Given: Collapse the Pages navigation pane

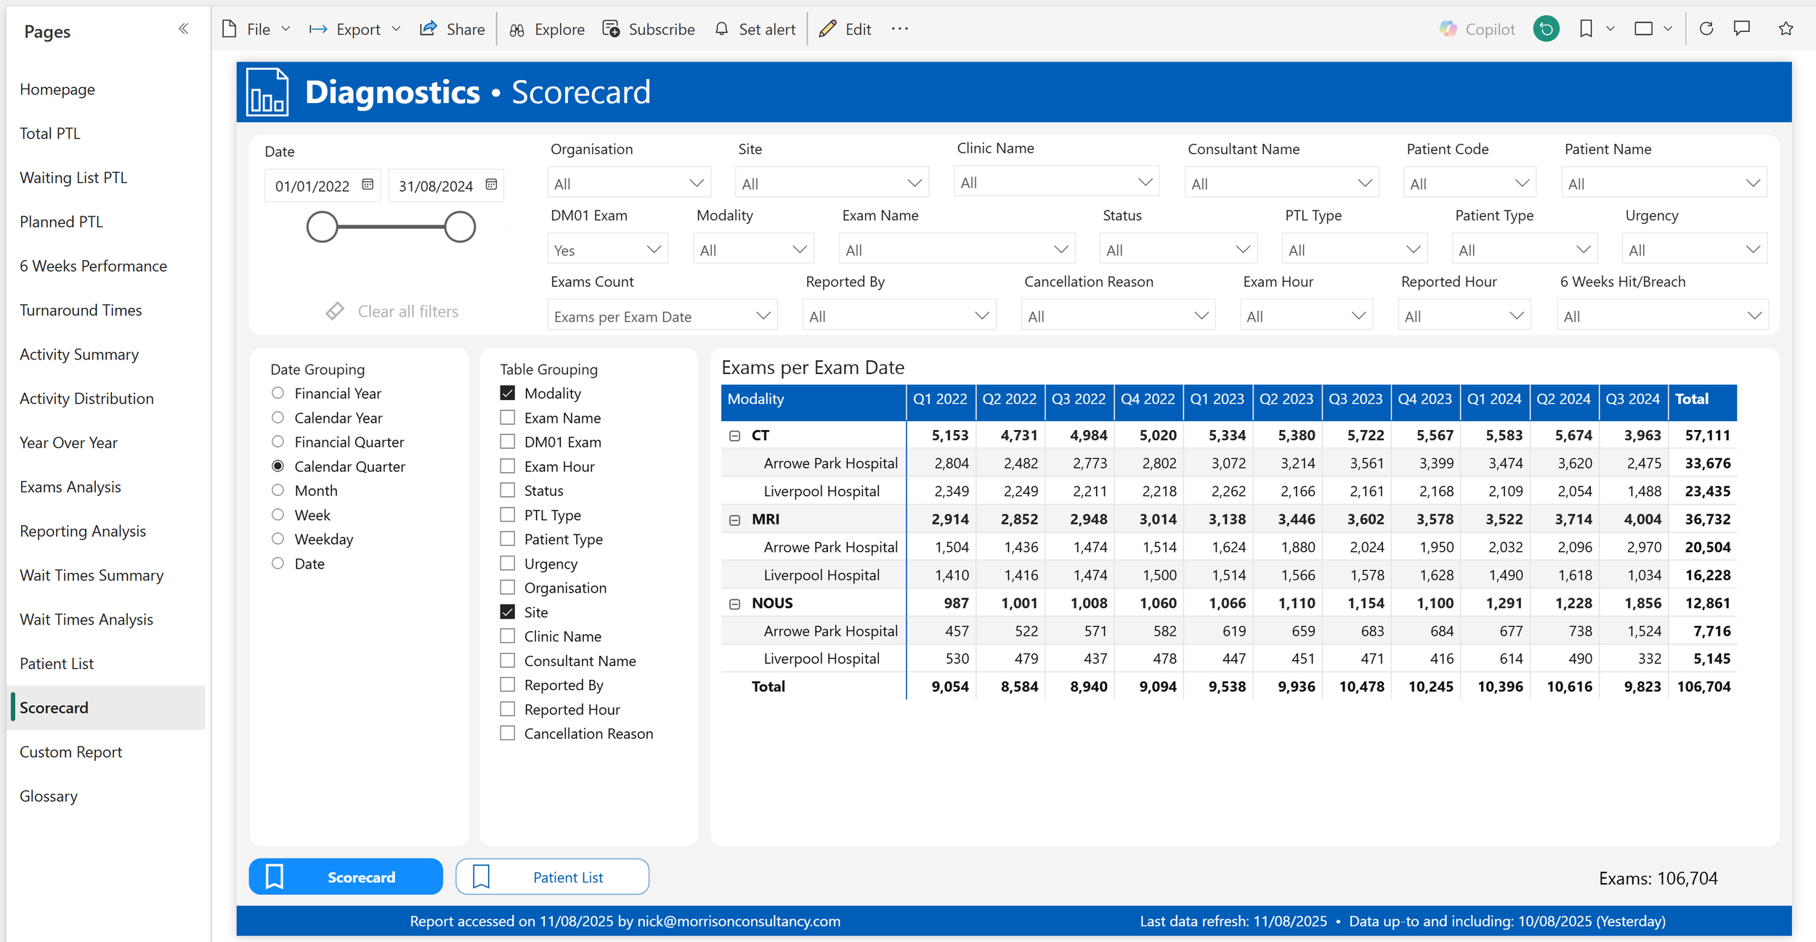Looking at the screenshot, I should [x=183, y=29].
